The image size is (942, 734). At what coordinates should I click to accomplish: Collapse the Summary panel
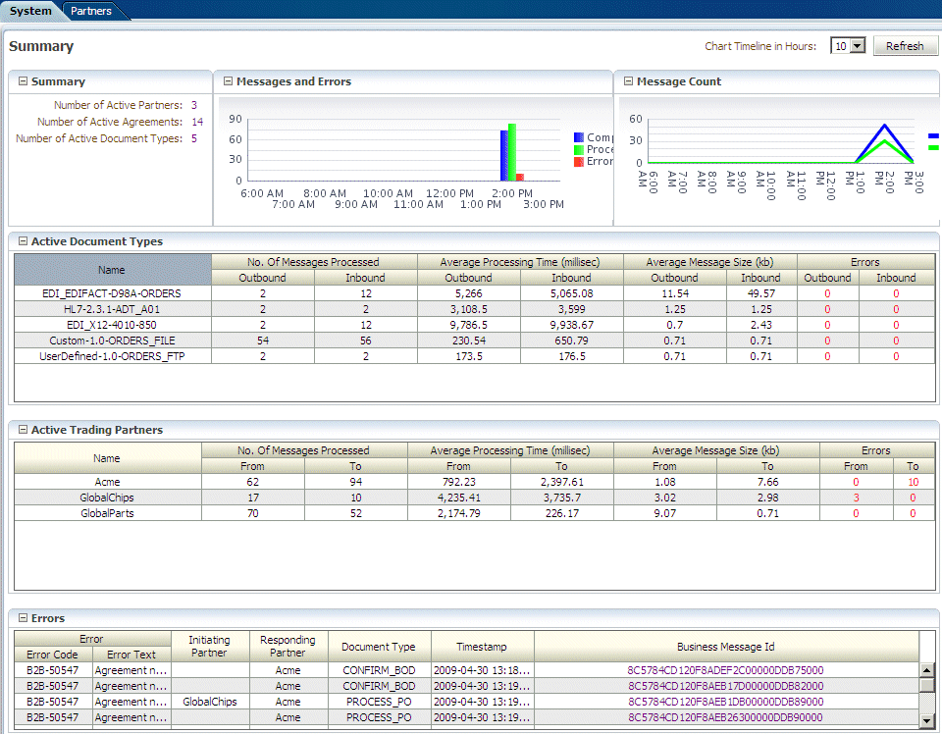23,82
